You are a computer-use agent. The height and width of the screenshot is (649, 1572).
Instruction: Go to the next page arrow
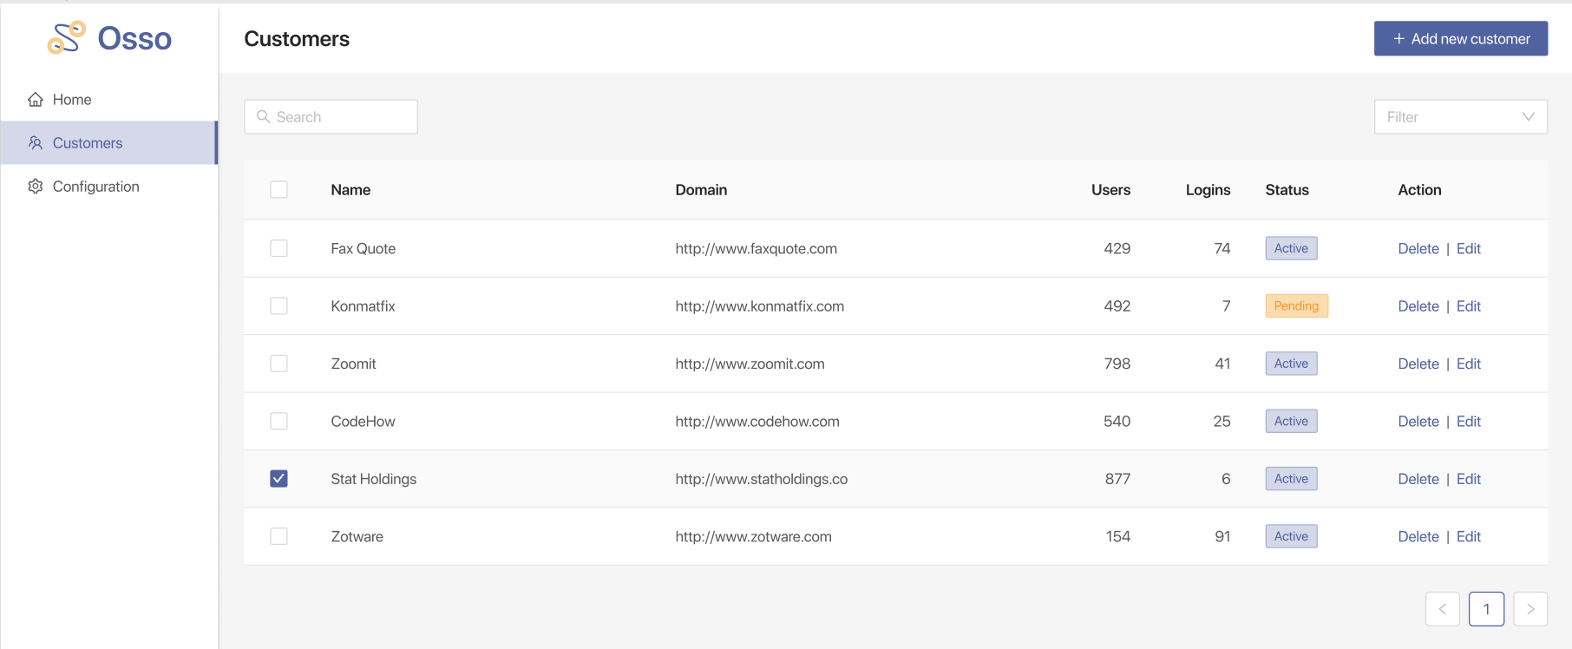tap(1530, 609)
